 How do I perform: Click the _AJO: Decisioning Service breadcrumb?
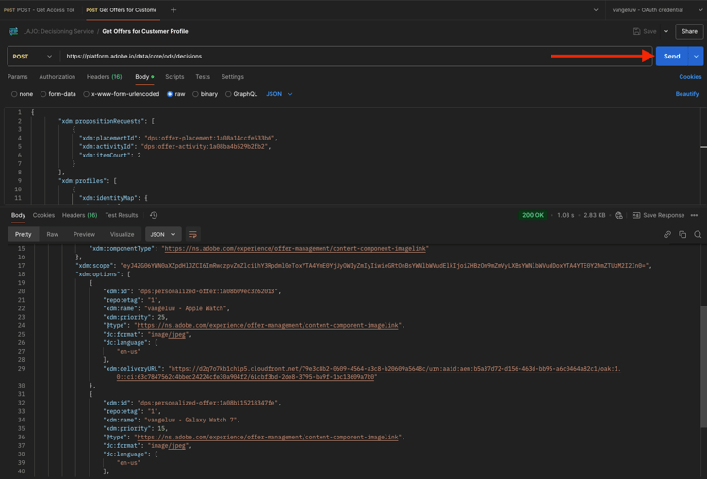[x=58, y=31]
